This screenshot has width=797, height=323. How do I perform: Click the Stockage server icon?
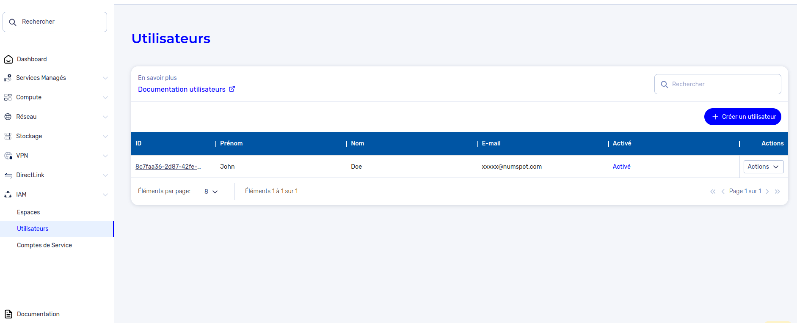[x=8, y=136]
